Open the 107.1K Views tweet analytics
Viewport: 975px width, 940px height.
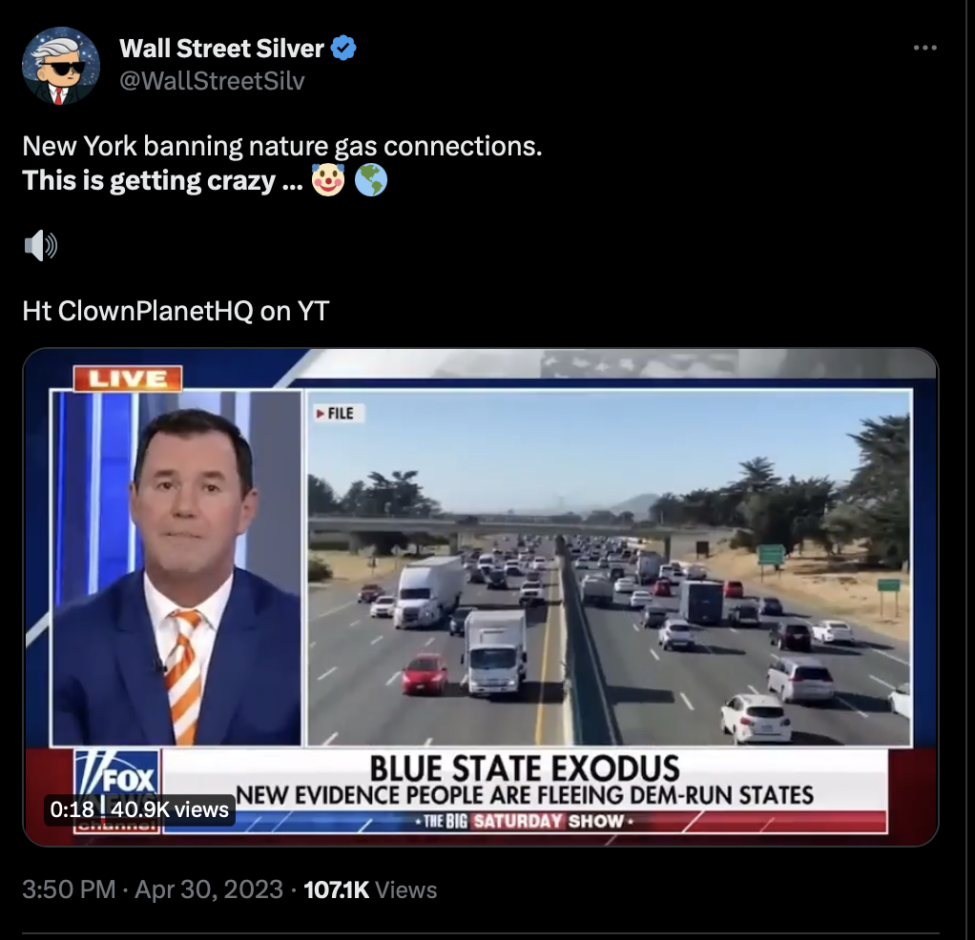[x=370, y=889]
